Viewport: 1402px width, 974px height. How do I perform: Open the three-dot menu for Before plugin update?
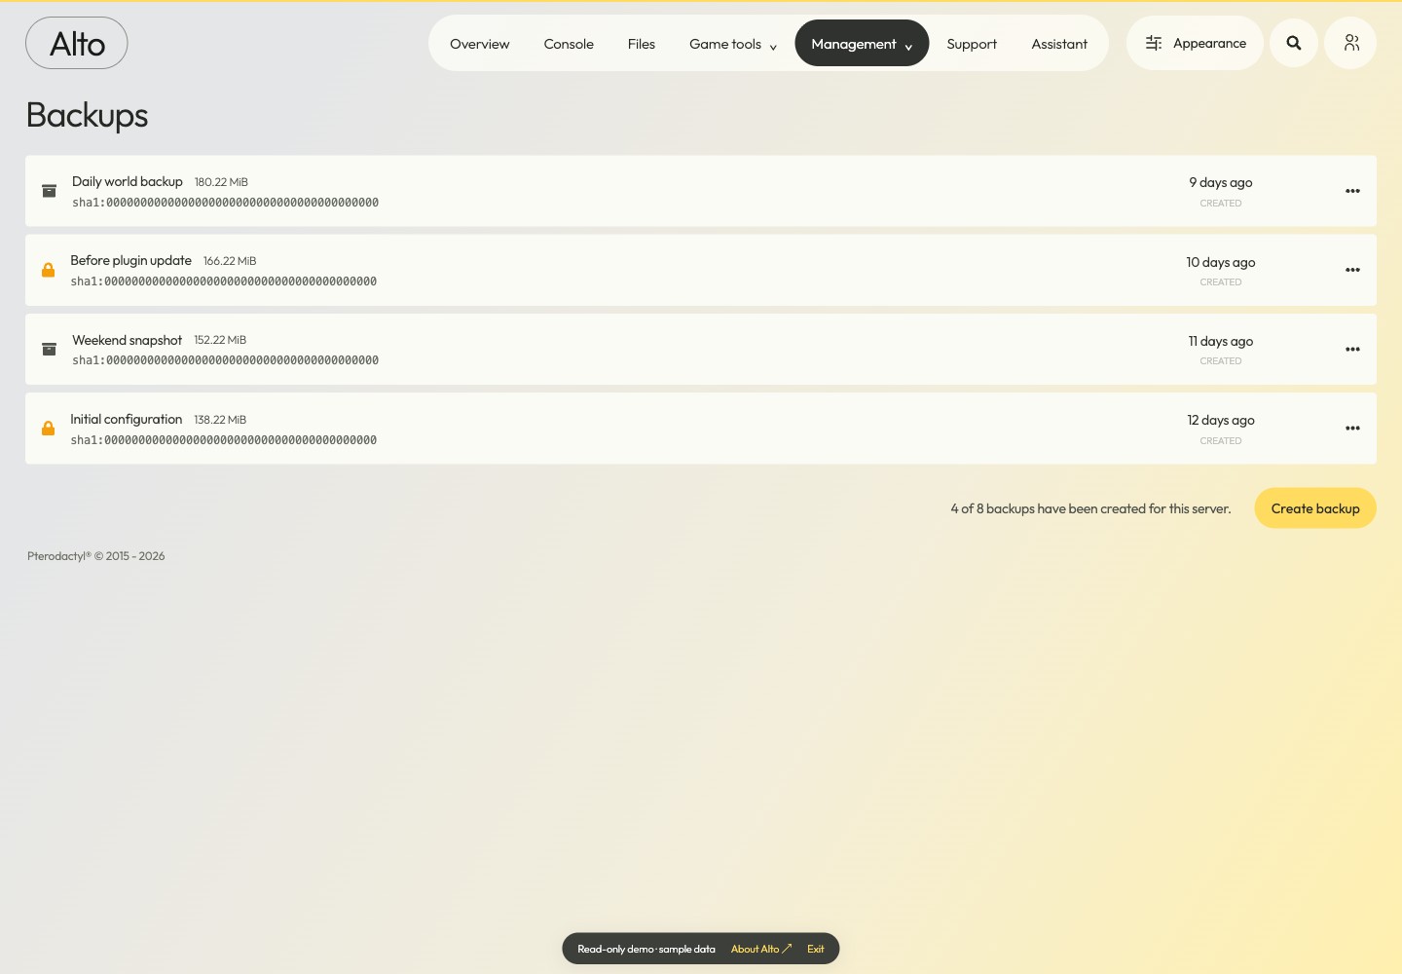pos(1352,270)
